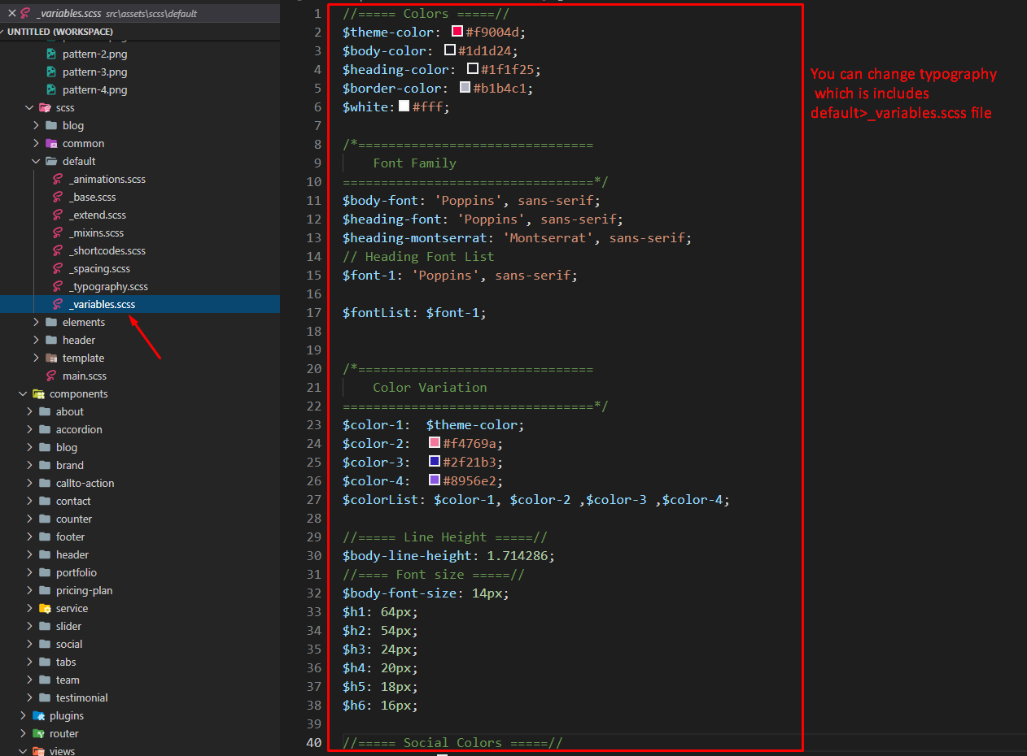Click the #2f21b3 color swatch for $color-3
1027x756 pixels.
(435, 462)
